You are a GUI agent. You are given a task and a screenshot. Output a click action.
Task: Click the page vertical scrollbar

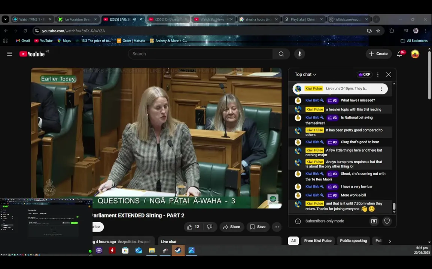coord(429,75)
